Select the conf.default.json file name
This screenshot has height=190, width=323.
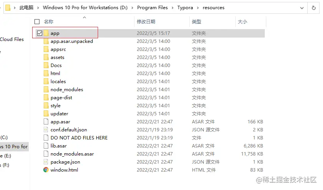(69, 130)
